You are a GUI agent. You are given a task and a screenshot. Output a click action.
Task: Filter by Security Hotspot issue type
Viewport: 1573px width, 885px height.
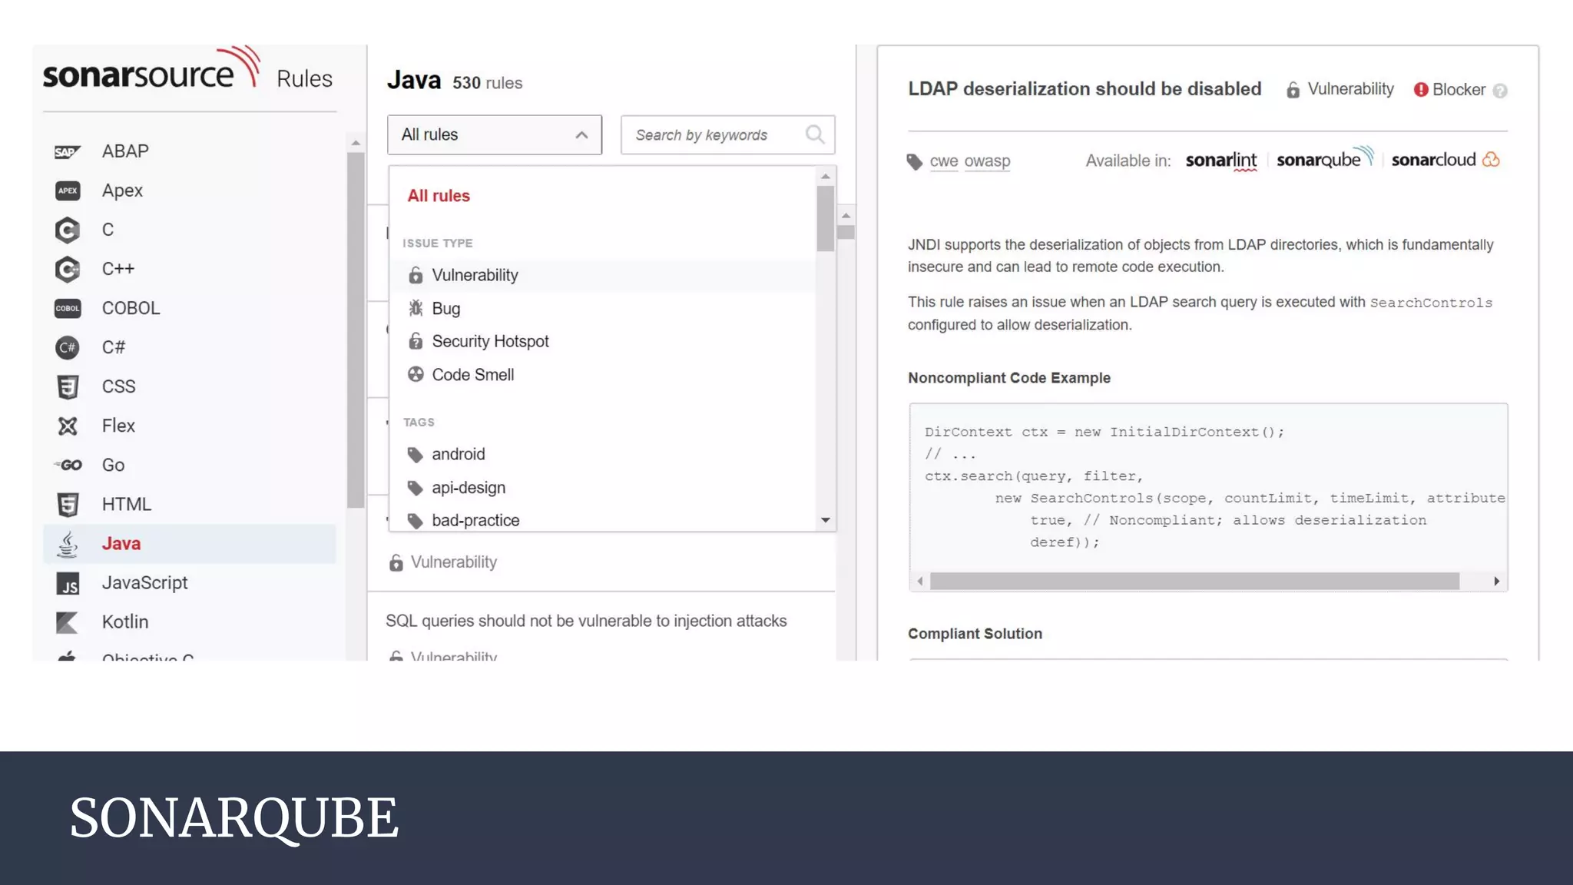pyautogui.click(x=479, y=341)
